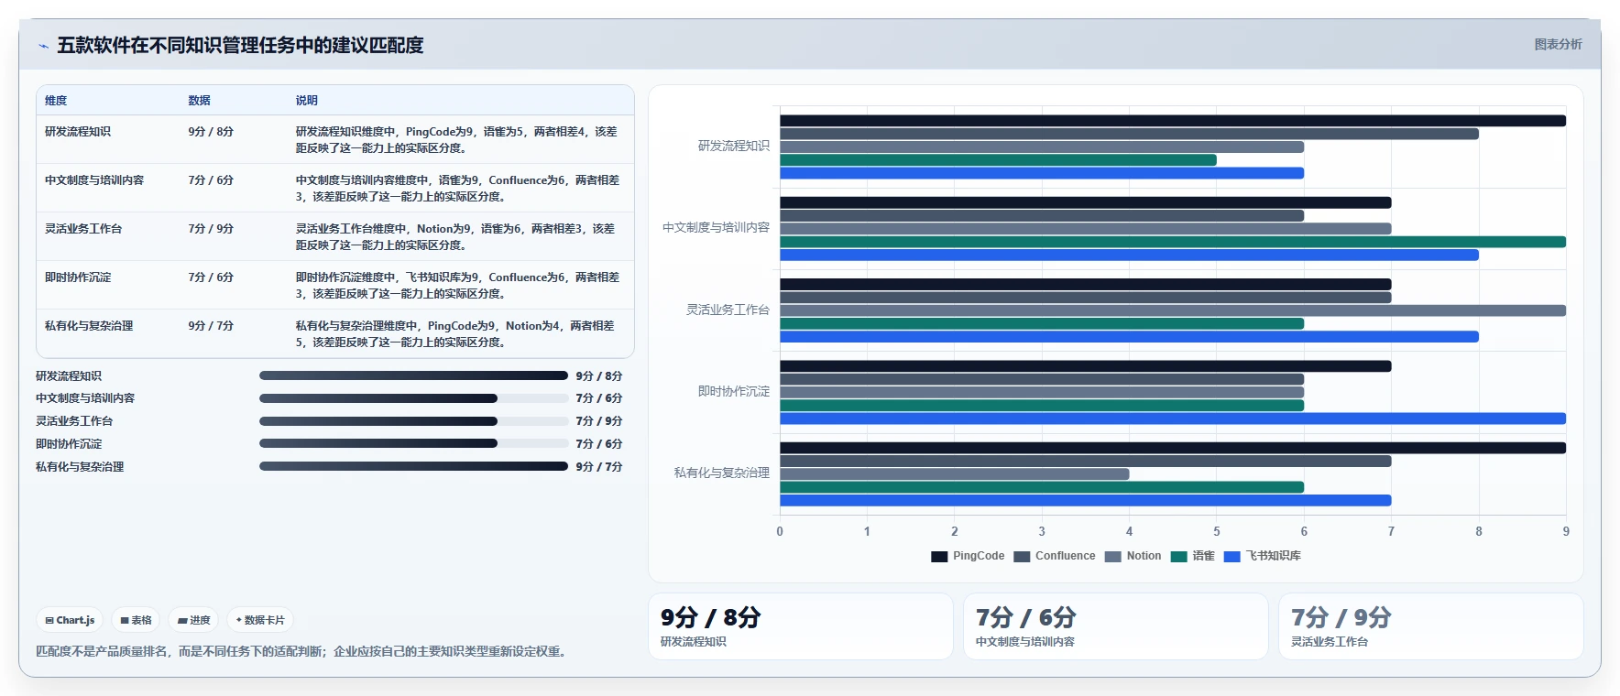Click the 中文制度与培训内容 progress bar
Image resolution: width=1620 pixels, height=696 pixels.
[413, 398]
